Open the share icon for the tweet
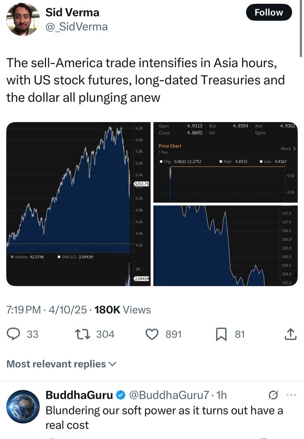The height and width of the screenshot is (439, 304). click(x=290, y=334)
